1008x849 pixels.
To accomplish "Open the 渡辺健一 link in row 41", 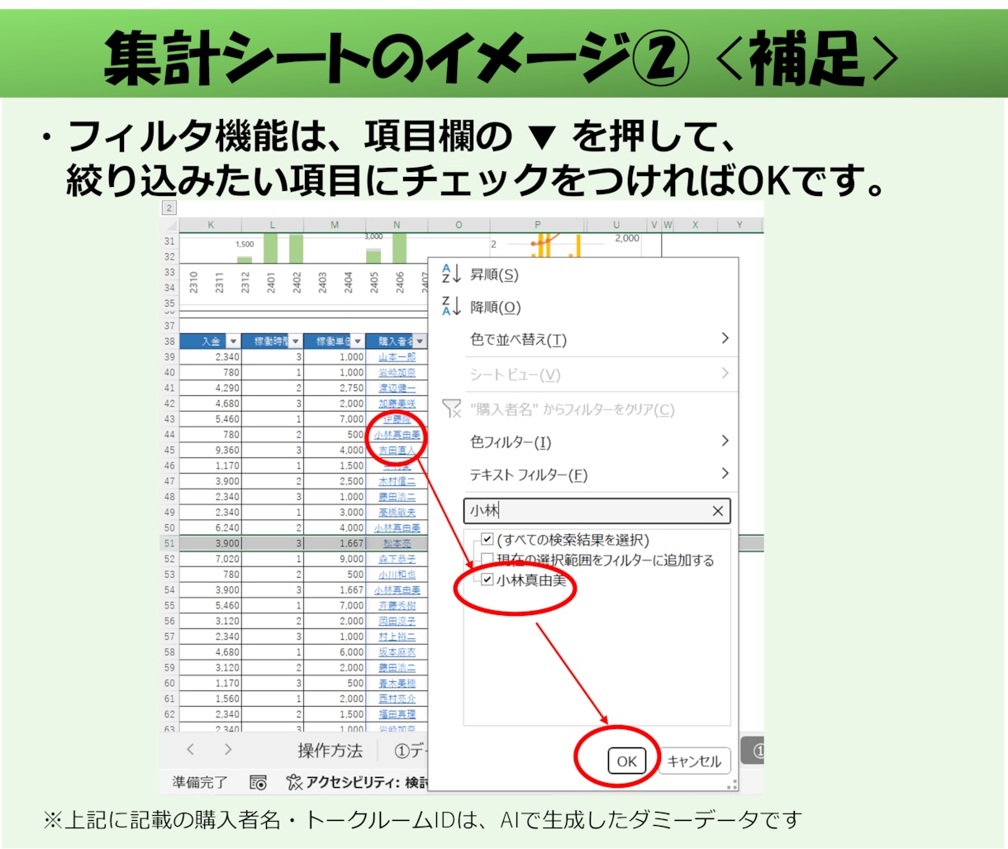I will [x=397, y=388].
